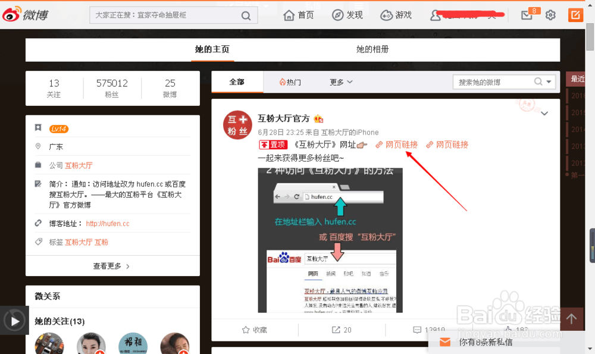The height and width of the screenshot is (354, 595).
Task: Click the 帮租 avatar in following list
Action: click(x=133, y=343)
